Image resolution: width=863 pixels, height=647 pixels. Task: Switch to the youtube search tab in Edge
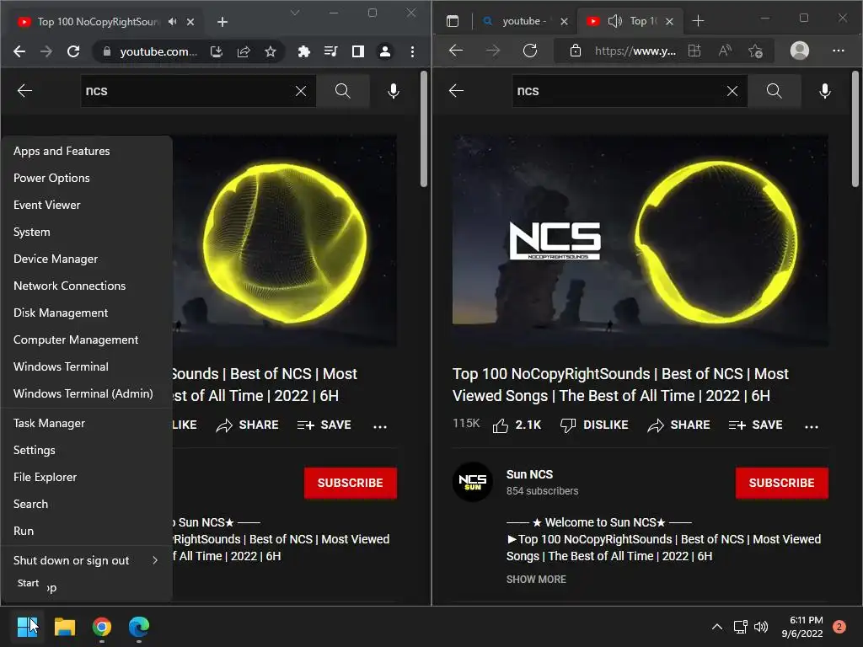coord(524,21)
